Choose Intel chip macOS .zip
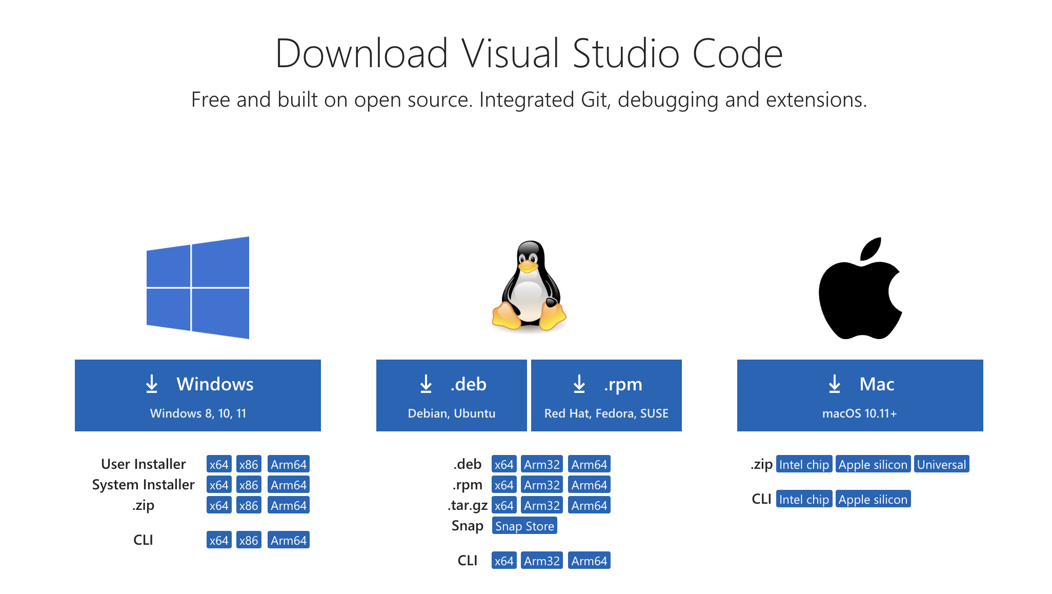 pyautogui.click(x=804, y=464)
